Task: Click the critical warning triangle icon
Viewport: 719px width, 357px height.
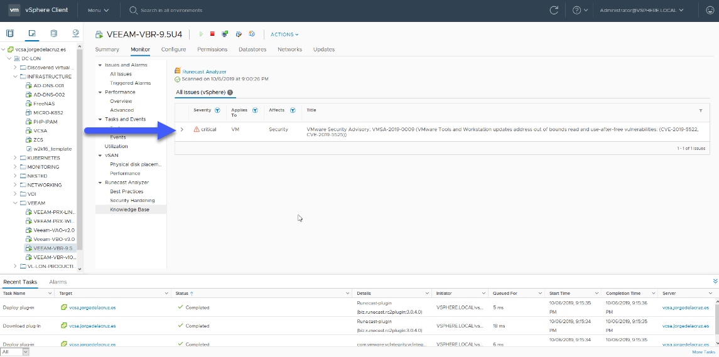Action: [x=197, y=129]
